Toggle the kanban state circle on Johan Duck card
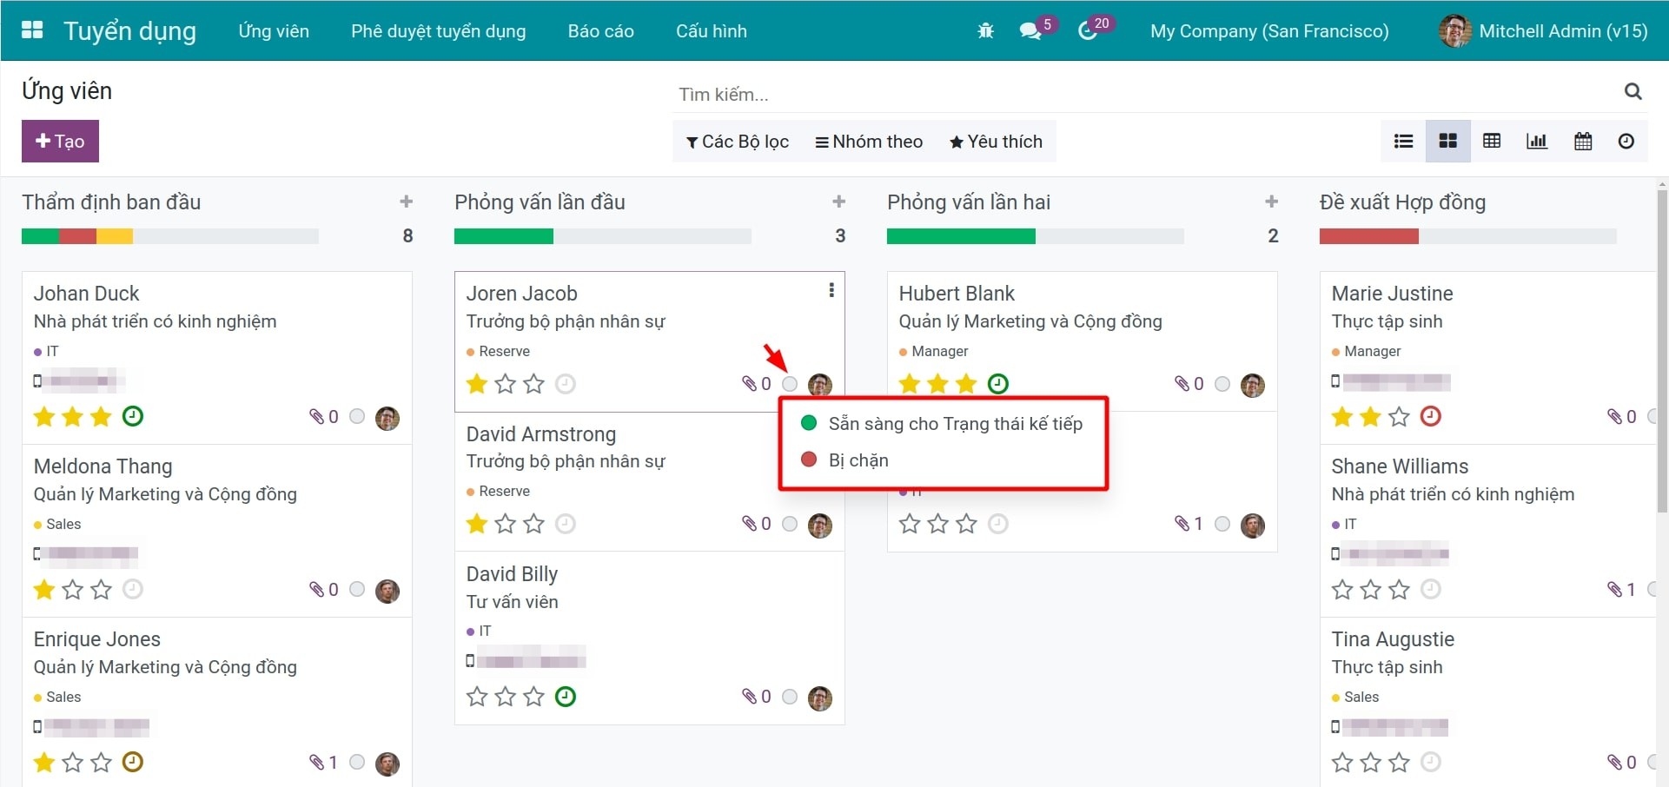1669x787 pixels. [356, 416]
